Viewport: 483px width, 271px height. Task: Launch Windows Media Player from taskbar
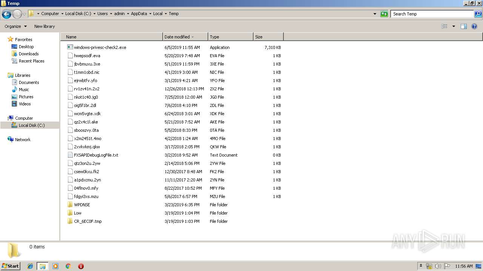tap(55, 266)
